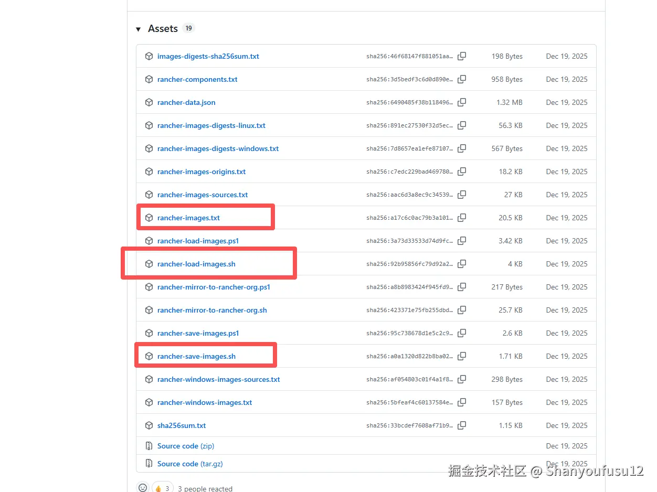
Task: Click package icon beside rancher-data.json
Action: [149, 102]
